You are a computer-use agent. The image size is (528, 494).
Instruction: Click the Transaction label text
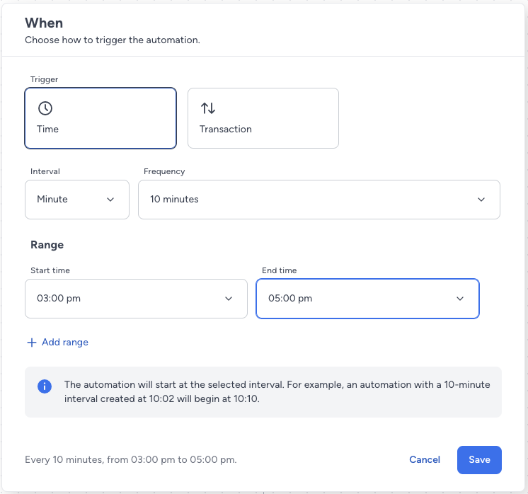pos(226,129)
